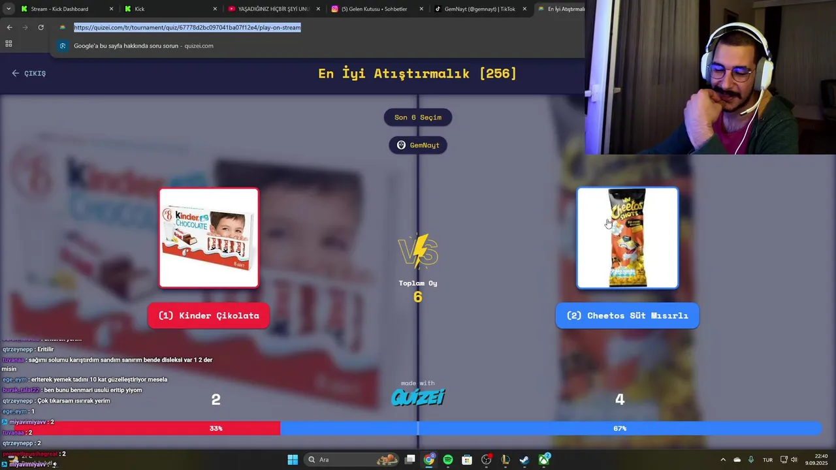
Task: Switch TUR keyboard language indicator
Action: click(x=768, y=460)
